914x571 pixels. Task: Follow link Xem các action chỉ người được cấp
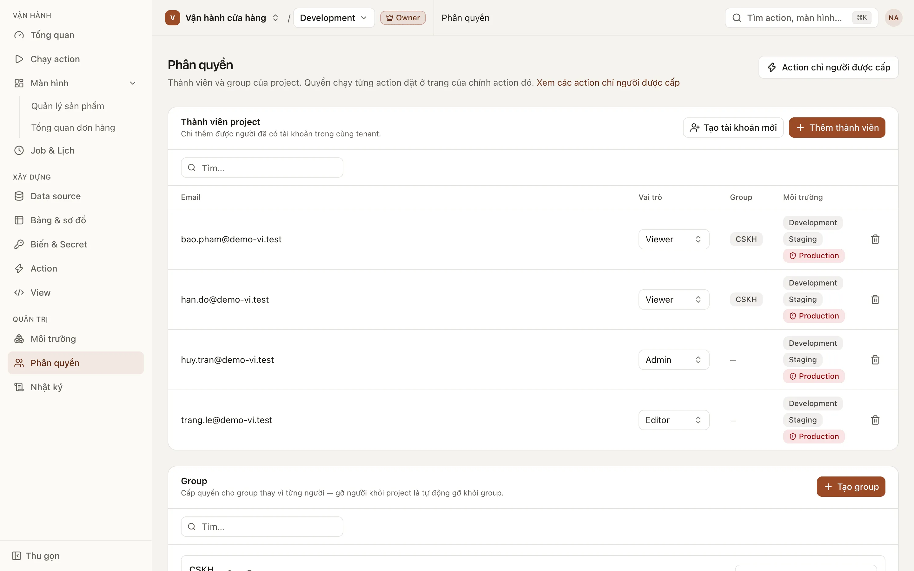pos(608,83)
